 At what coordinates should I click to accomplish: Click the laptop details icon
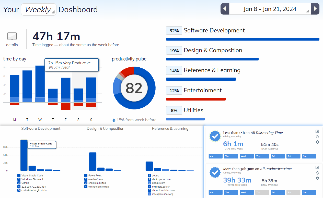click(12, 36)
